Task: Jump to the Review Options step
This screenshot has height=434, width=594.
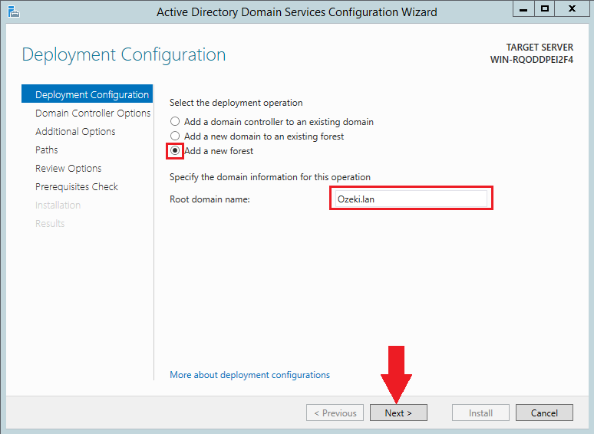Action: point(68,169)
